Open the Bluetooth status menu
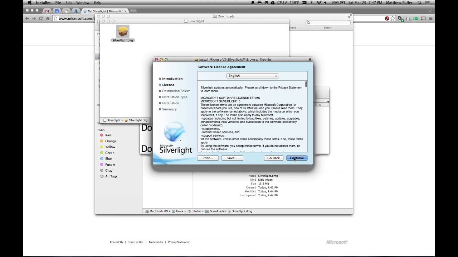458x257 pixels. click(311, 2)
